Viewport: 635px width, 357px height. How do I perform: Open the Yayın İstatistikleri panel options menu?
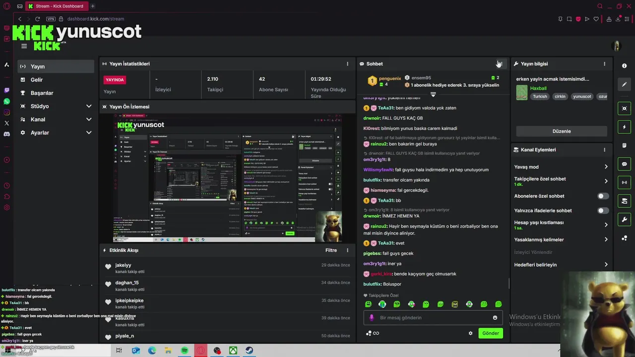347,64
